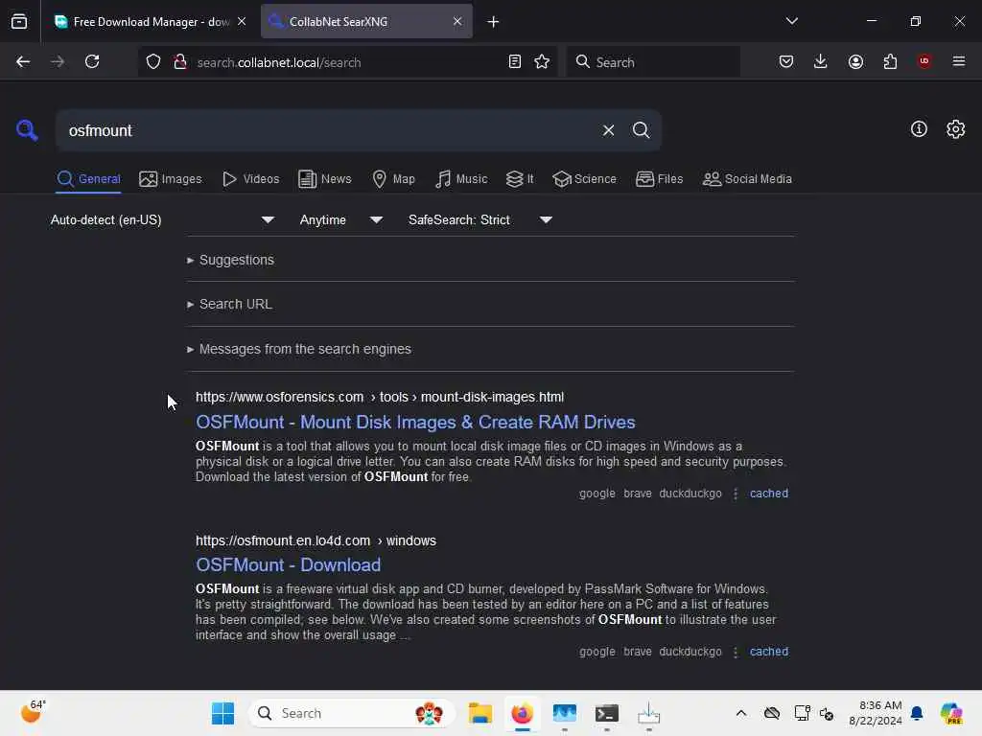Open the Anytime time range dropdown
The width and height of the screenshot is (982, 736).
[x=340, y=219]
